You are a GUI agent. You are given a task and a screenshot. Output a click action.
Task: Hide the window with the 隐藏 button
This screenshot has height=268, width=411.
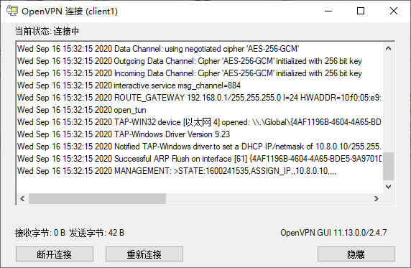[356, 254]
